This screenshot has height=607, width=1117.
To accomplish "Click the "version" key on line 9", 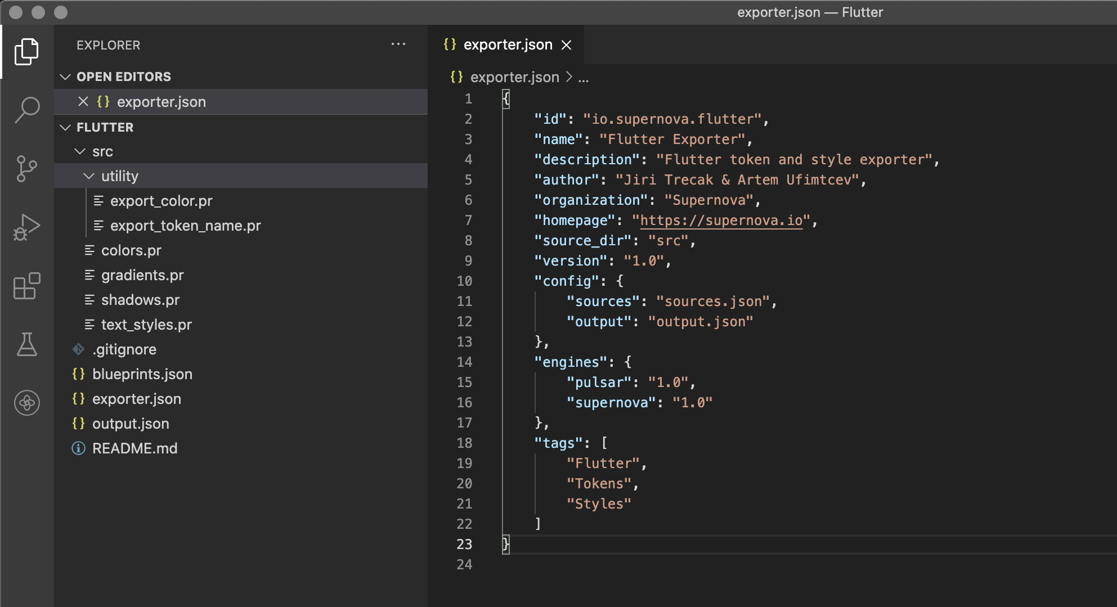I will click(571, 260).
